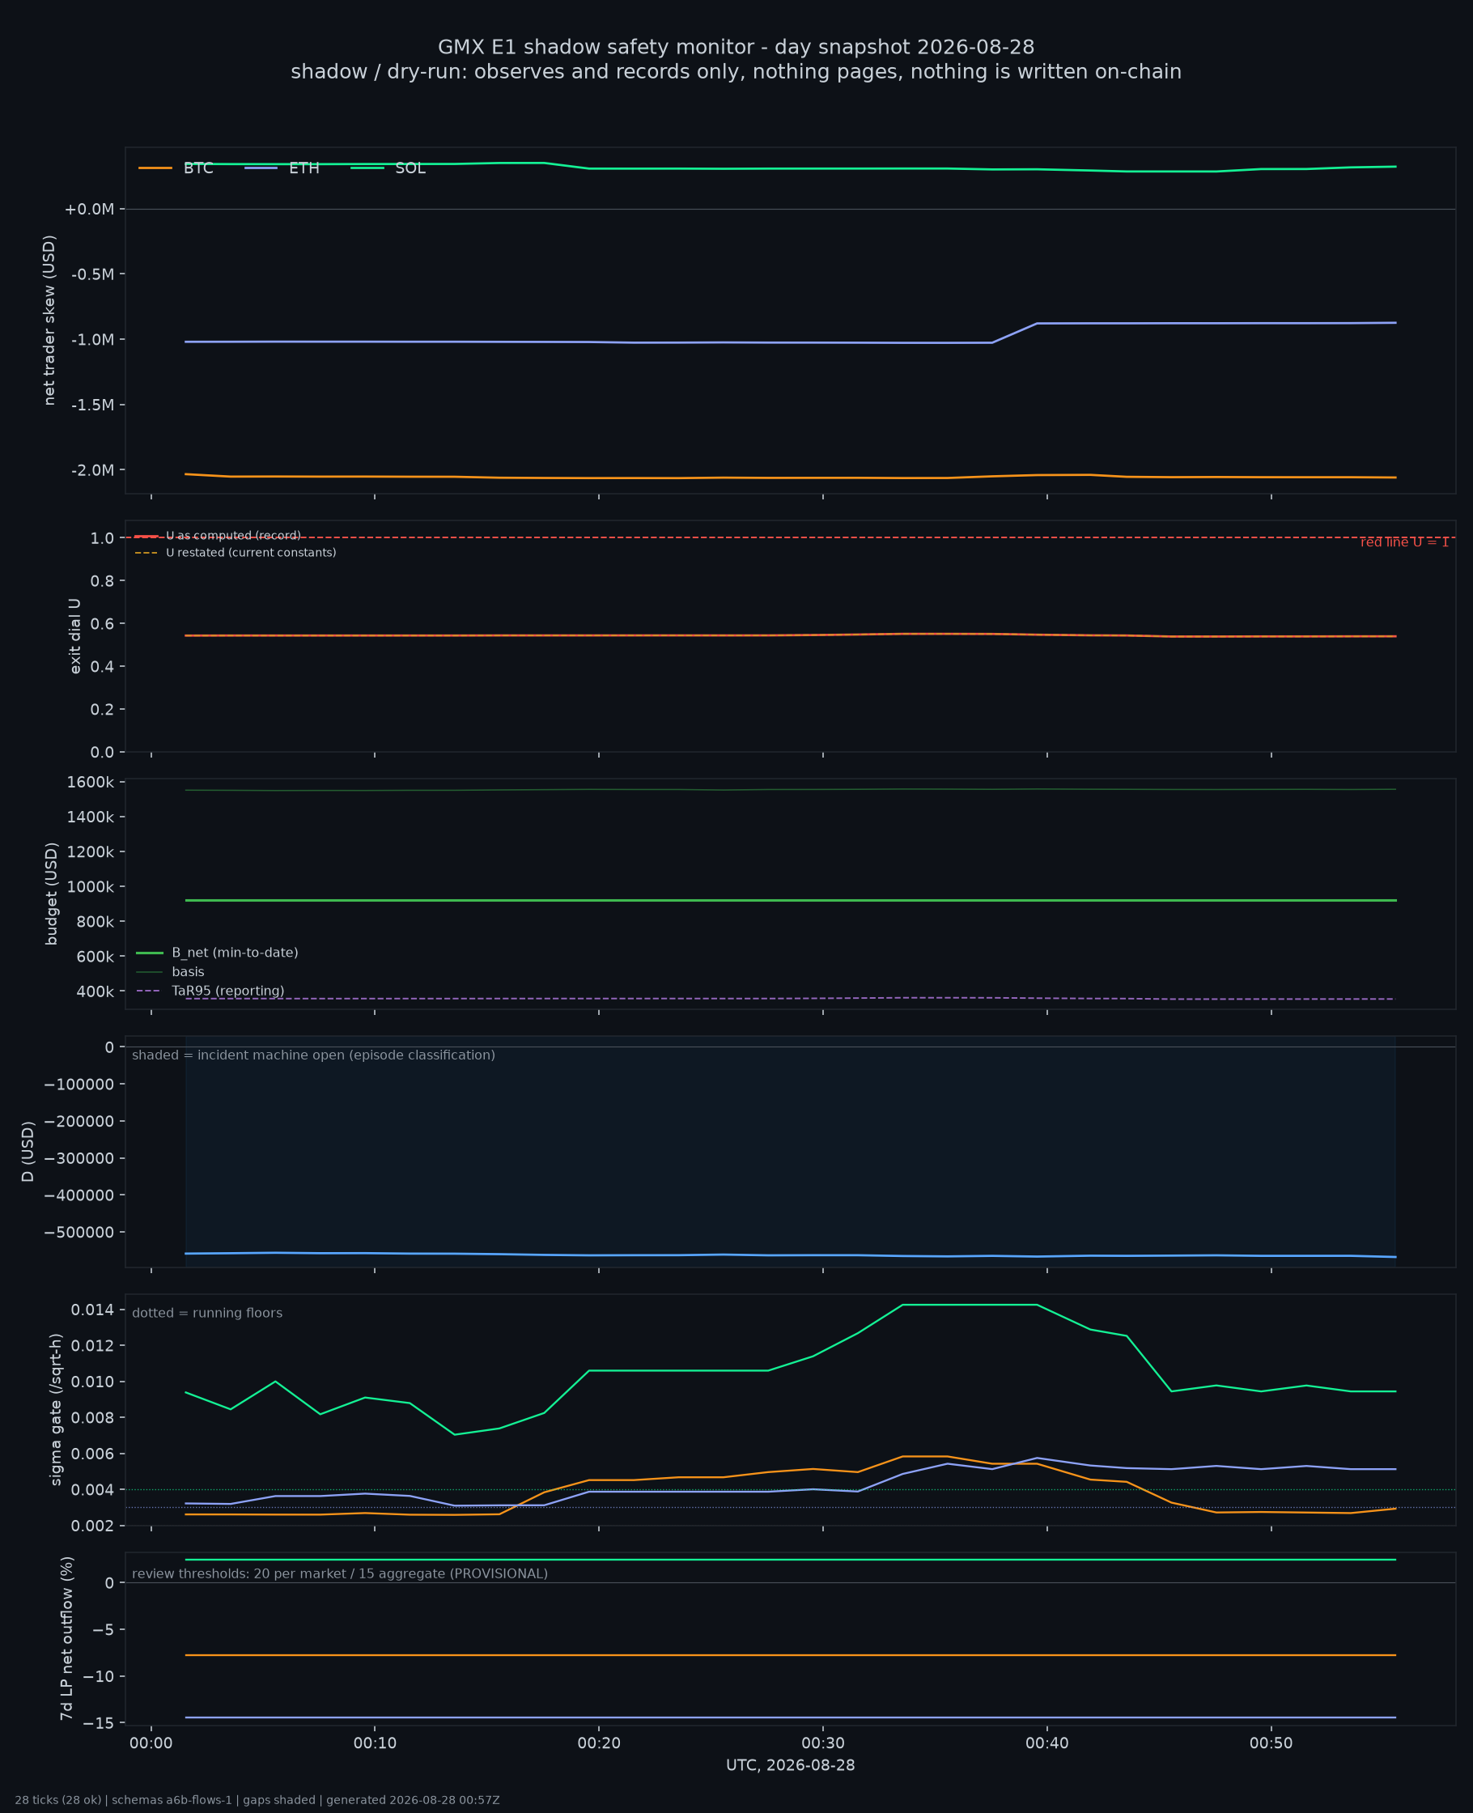Click the 0.004 sigma gate tick label
The image size is (1473, 1813).
click(x=92, y=1490)
